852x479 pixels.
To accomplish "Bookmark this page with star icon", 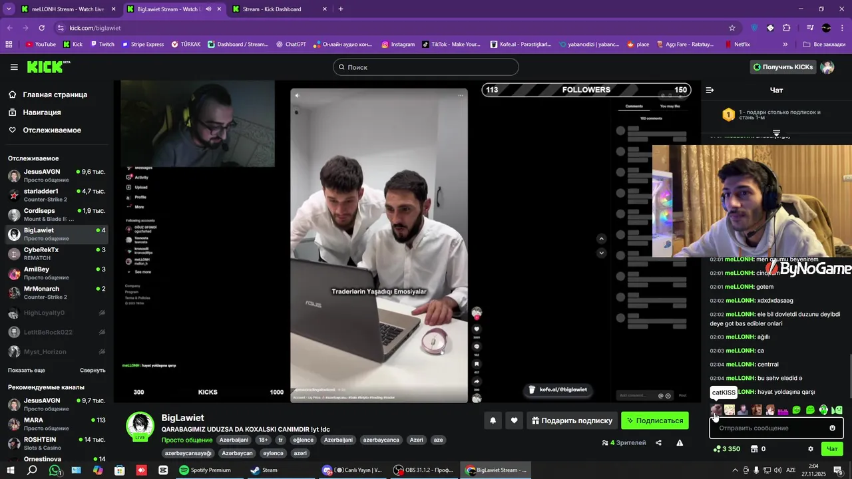I will [x=732, y=28].
